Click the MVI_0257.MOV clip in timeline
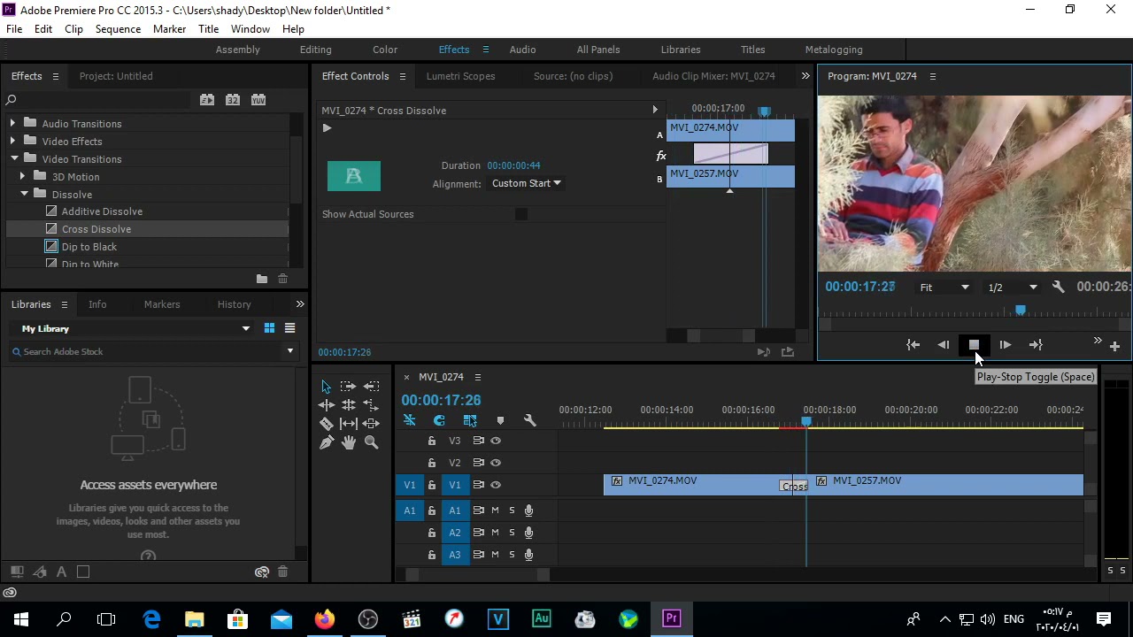Image resolution: width=1133 pixels, height=637 pixels. coord(944,484)
